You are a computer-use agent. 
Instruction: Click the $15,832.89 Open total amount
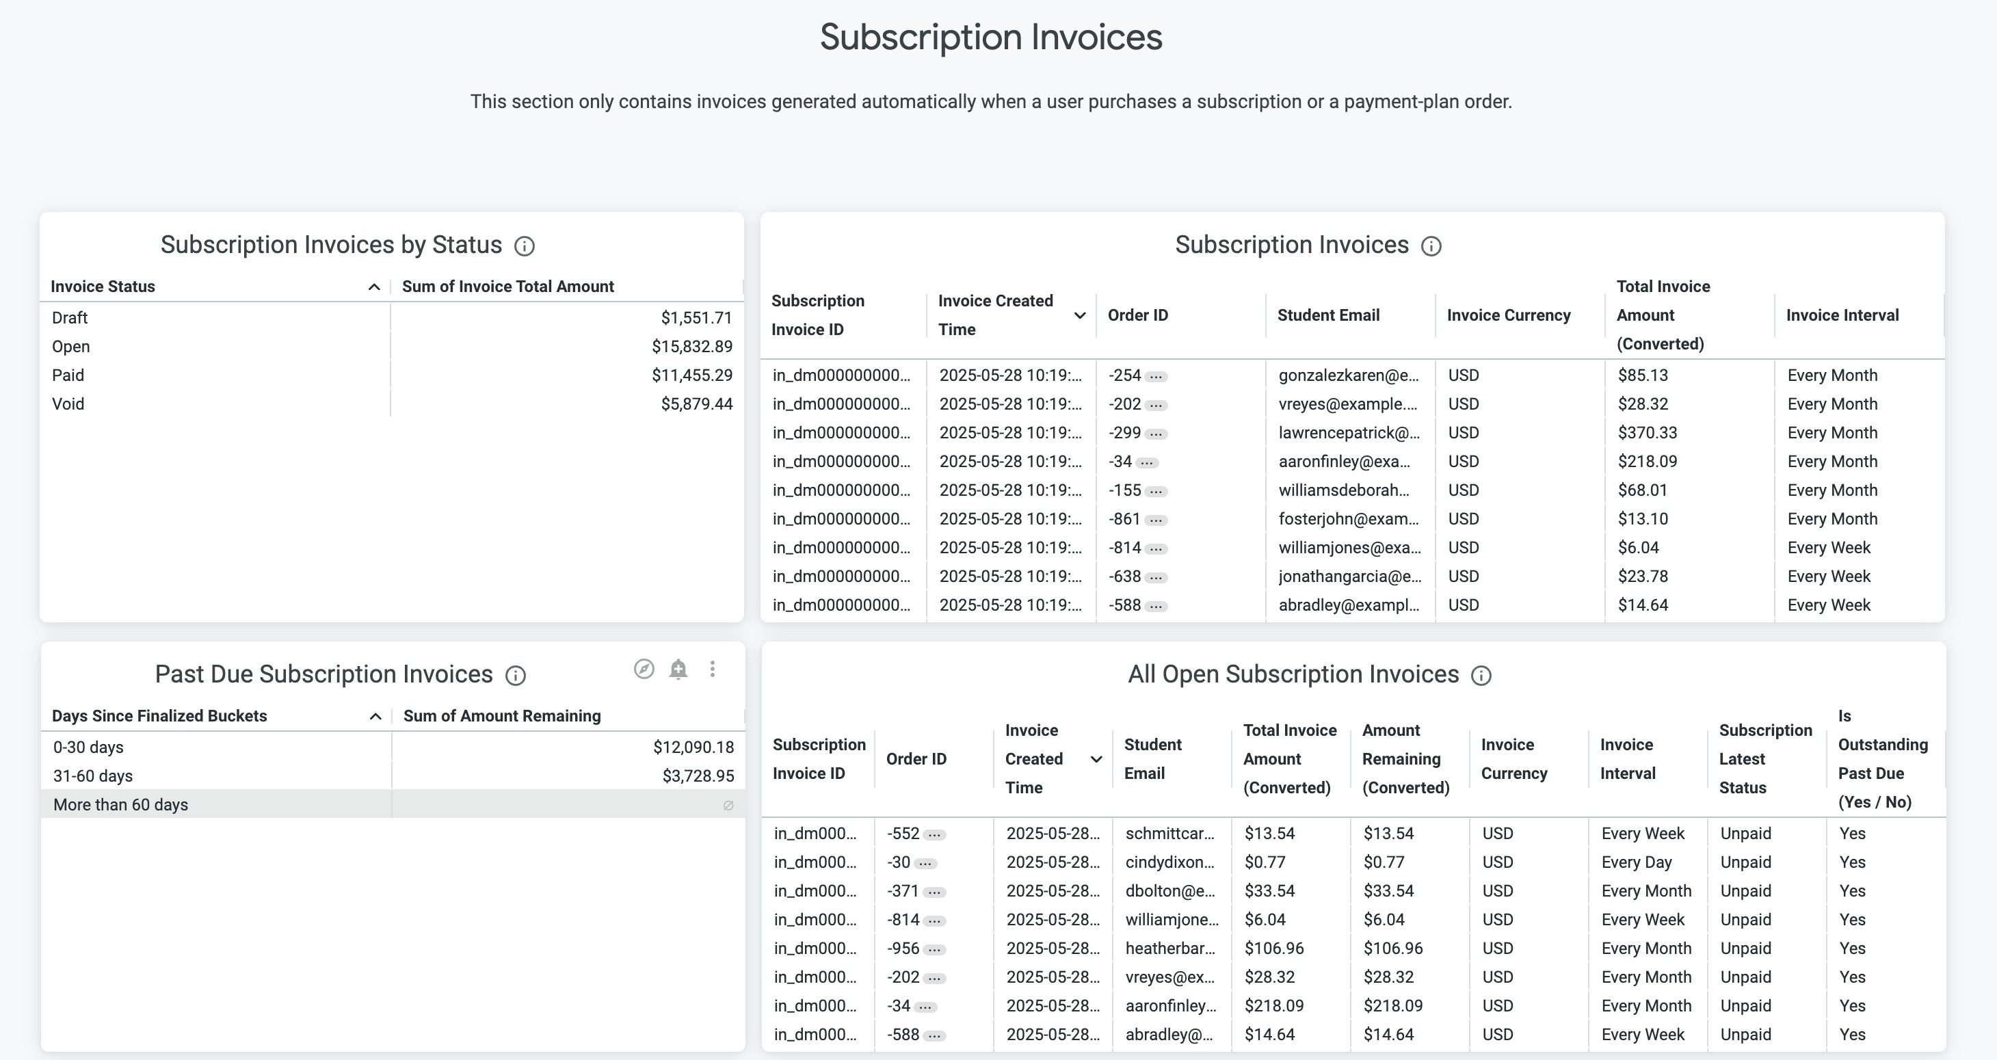click(691, 347)
